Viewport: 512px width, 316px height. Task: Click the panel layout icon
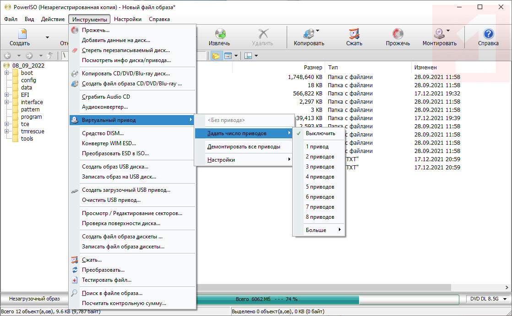[x=248, y=56]
